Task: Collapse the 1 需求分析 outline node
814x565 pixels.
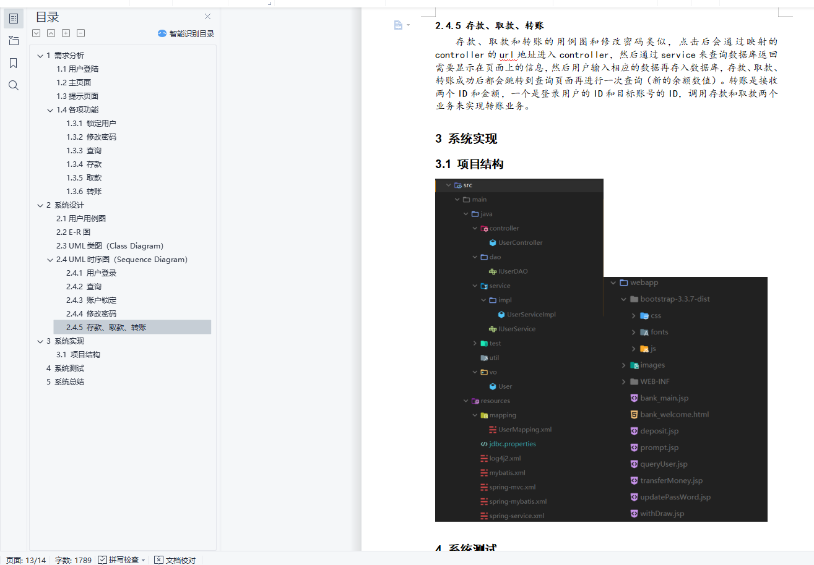Action: (40, 56)
